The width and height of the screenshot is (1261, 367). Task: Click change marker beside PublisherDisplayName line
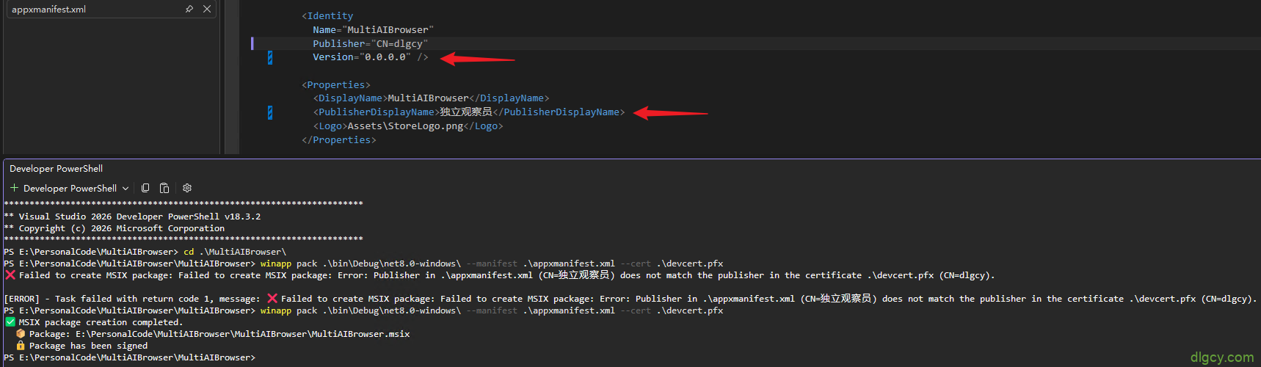[x=270, y=112]
